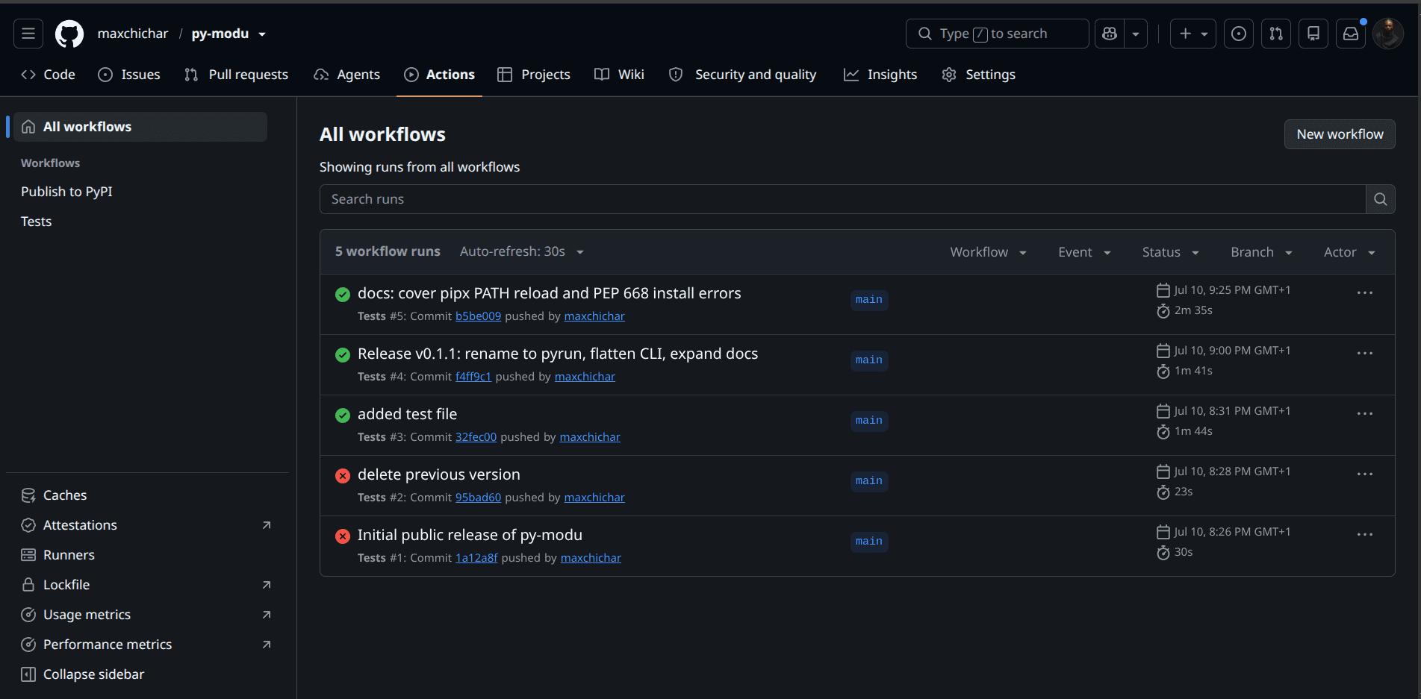The image size is (1421, 699).
Task: Open options menu for delete previous version run
Action: pos(1365,474)
